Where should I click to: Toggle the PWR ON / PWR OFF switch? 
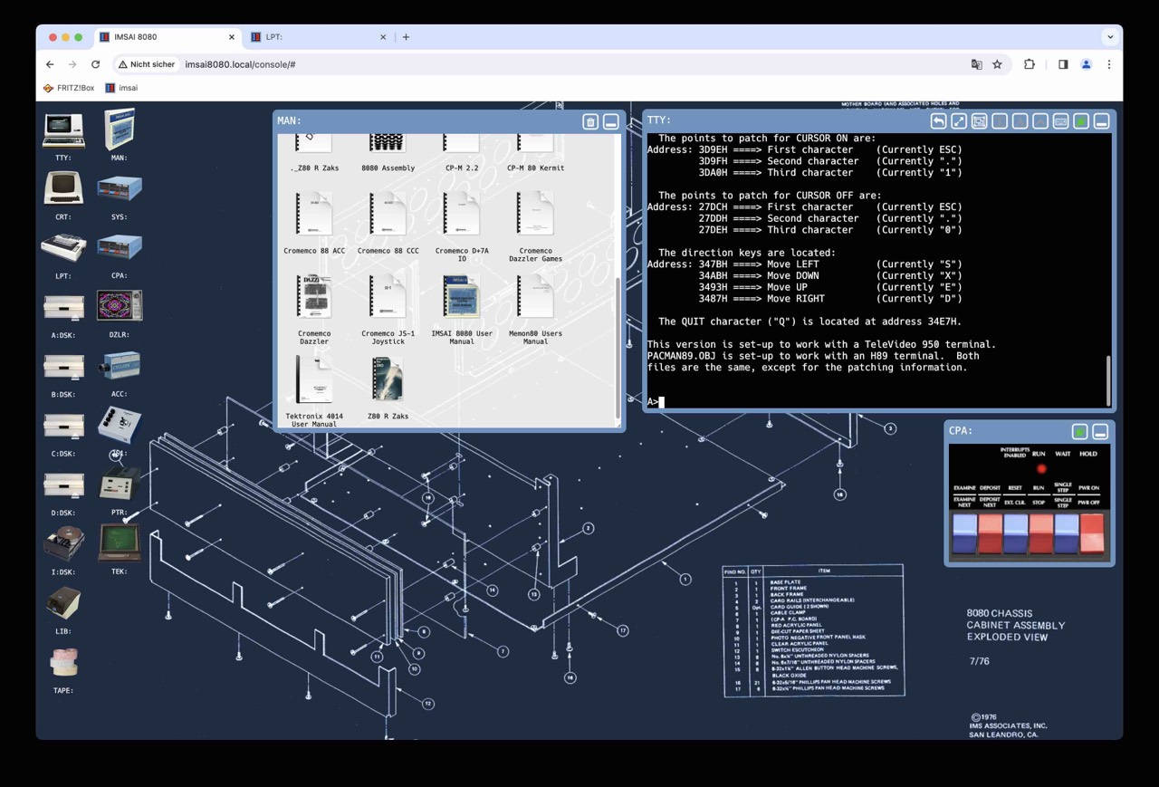coord(1092,533)
